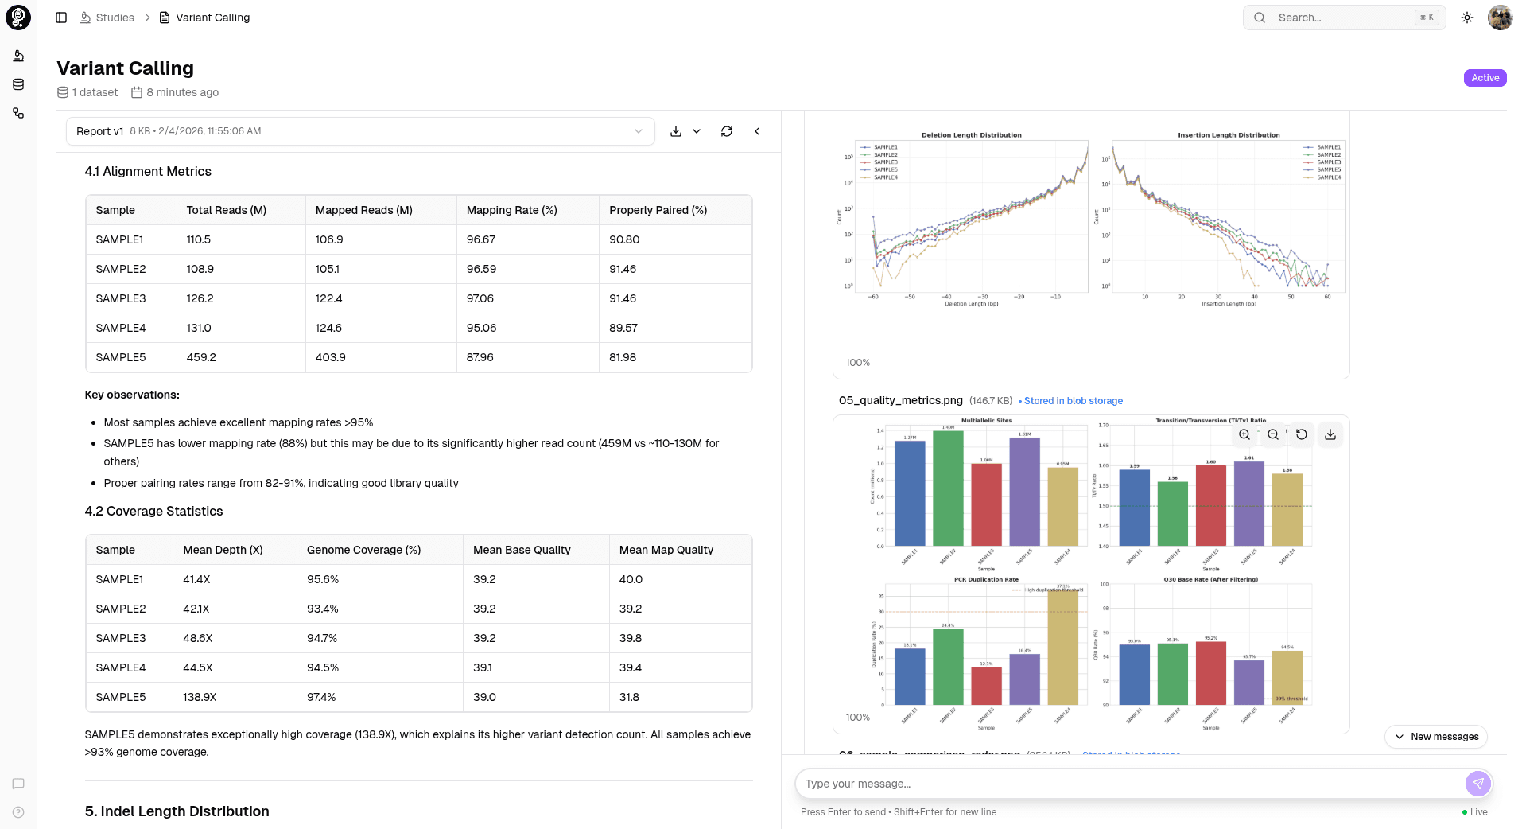Click the send message button
Image resolution: width=1526 pixels, height=829 pixels.
click(x=1477, y=784)
